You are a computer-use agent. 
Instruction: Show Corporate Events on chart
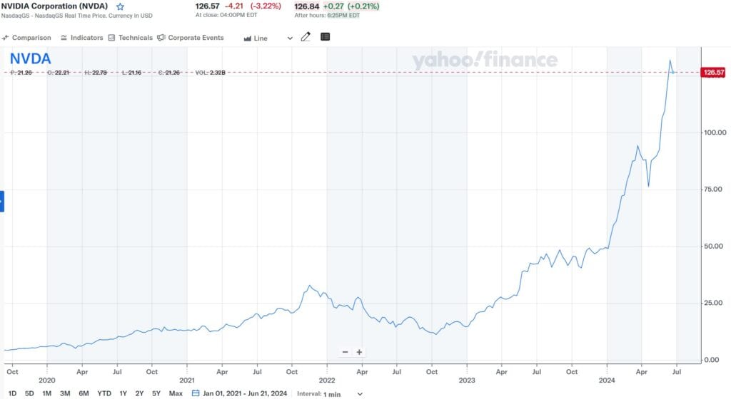pyautogui.click(x=191, y=38)
